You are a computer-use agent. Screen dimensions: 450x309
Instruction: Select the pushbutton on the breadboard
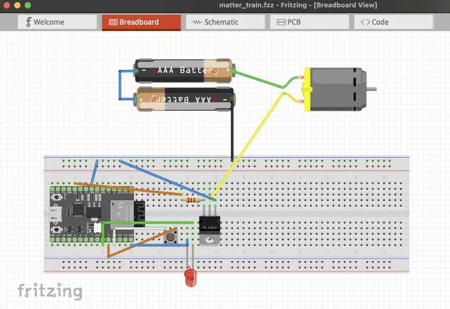tap(170, 238)
